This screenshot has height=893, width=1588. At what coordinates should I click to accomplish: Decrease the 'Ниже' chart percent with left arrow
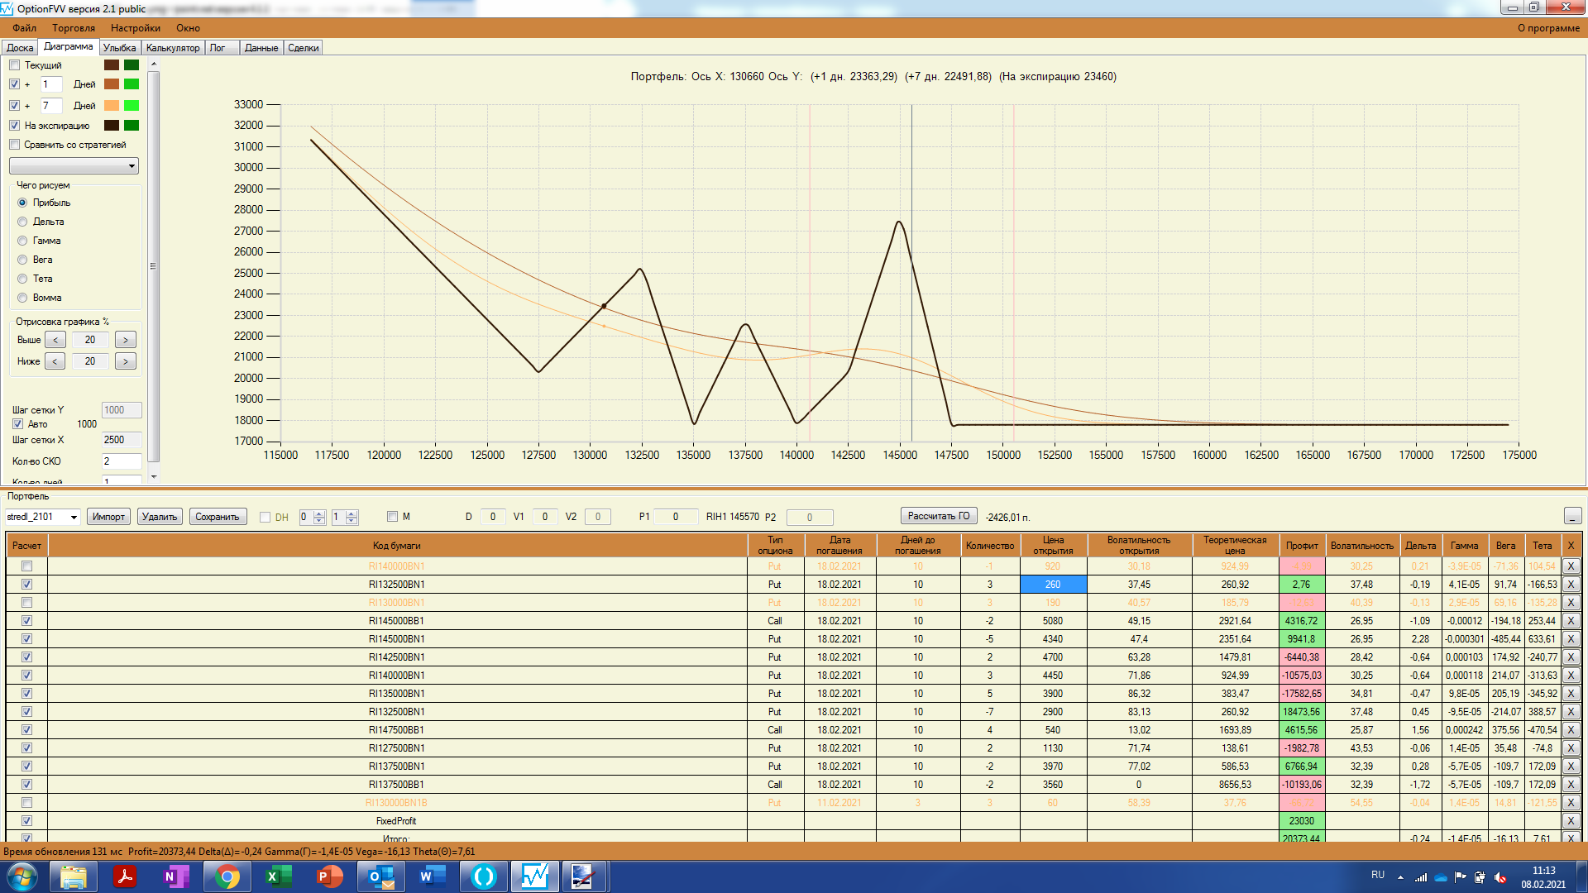(x=55, y=361)
